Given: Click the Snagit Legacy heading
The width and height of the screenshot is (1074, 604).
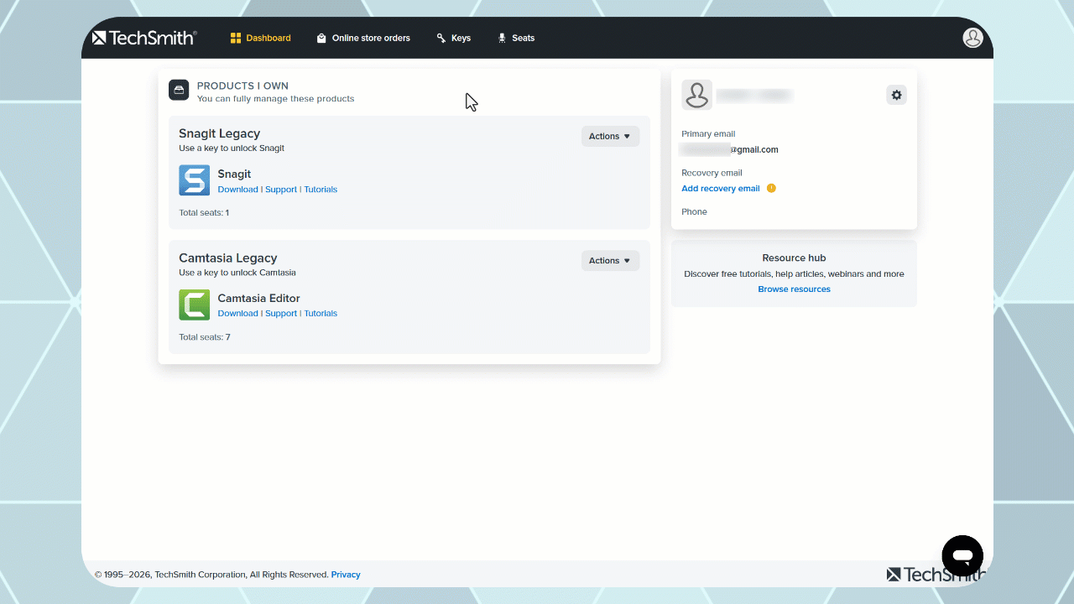Looking at the screenshot, I should click(220, 133).
